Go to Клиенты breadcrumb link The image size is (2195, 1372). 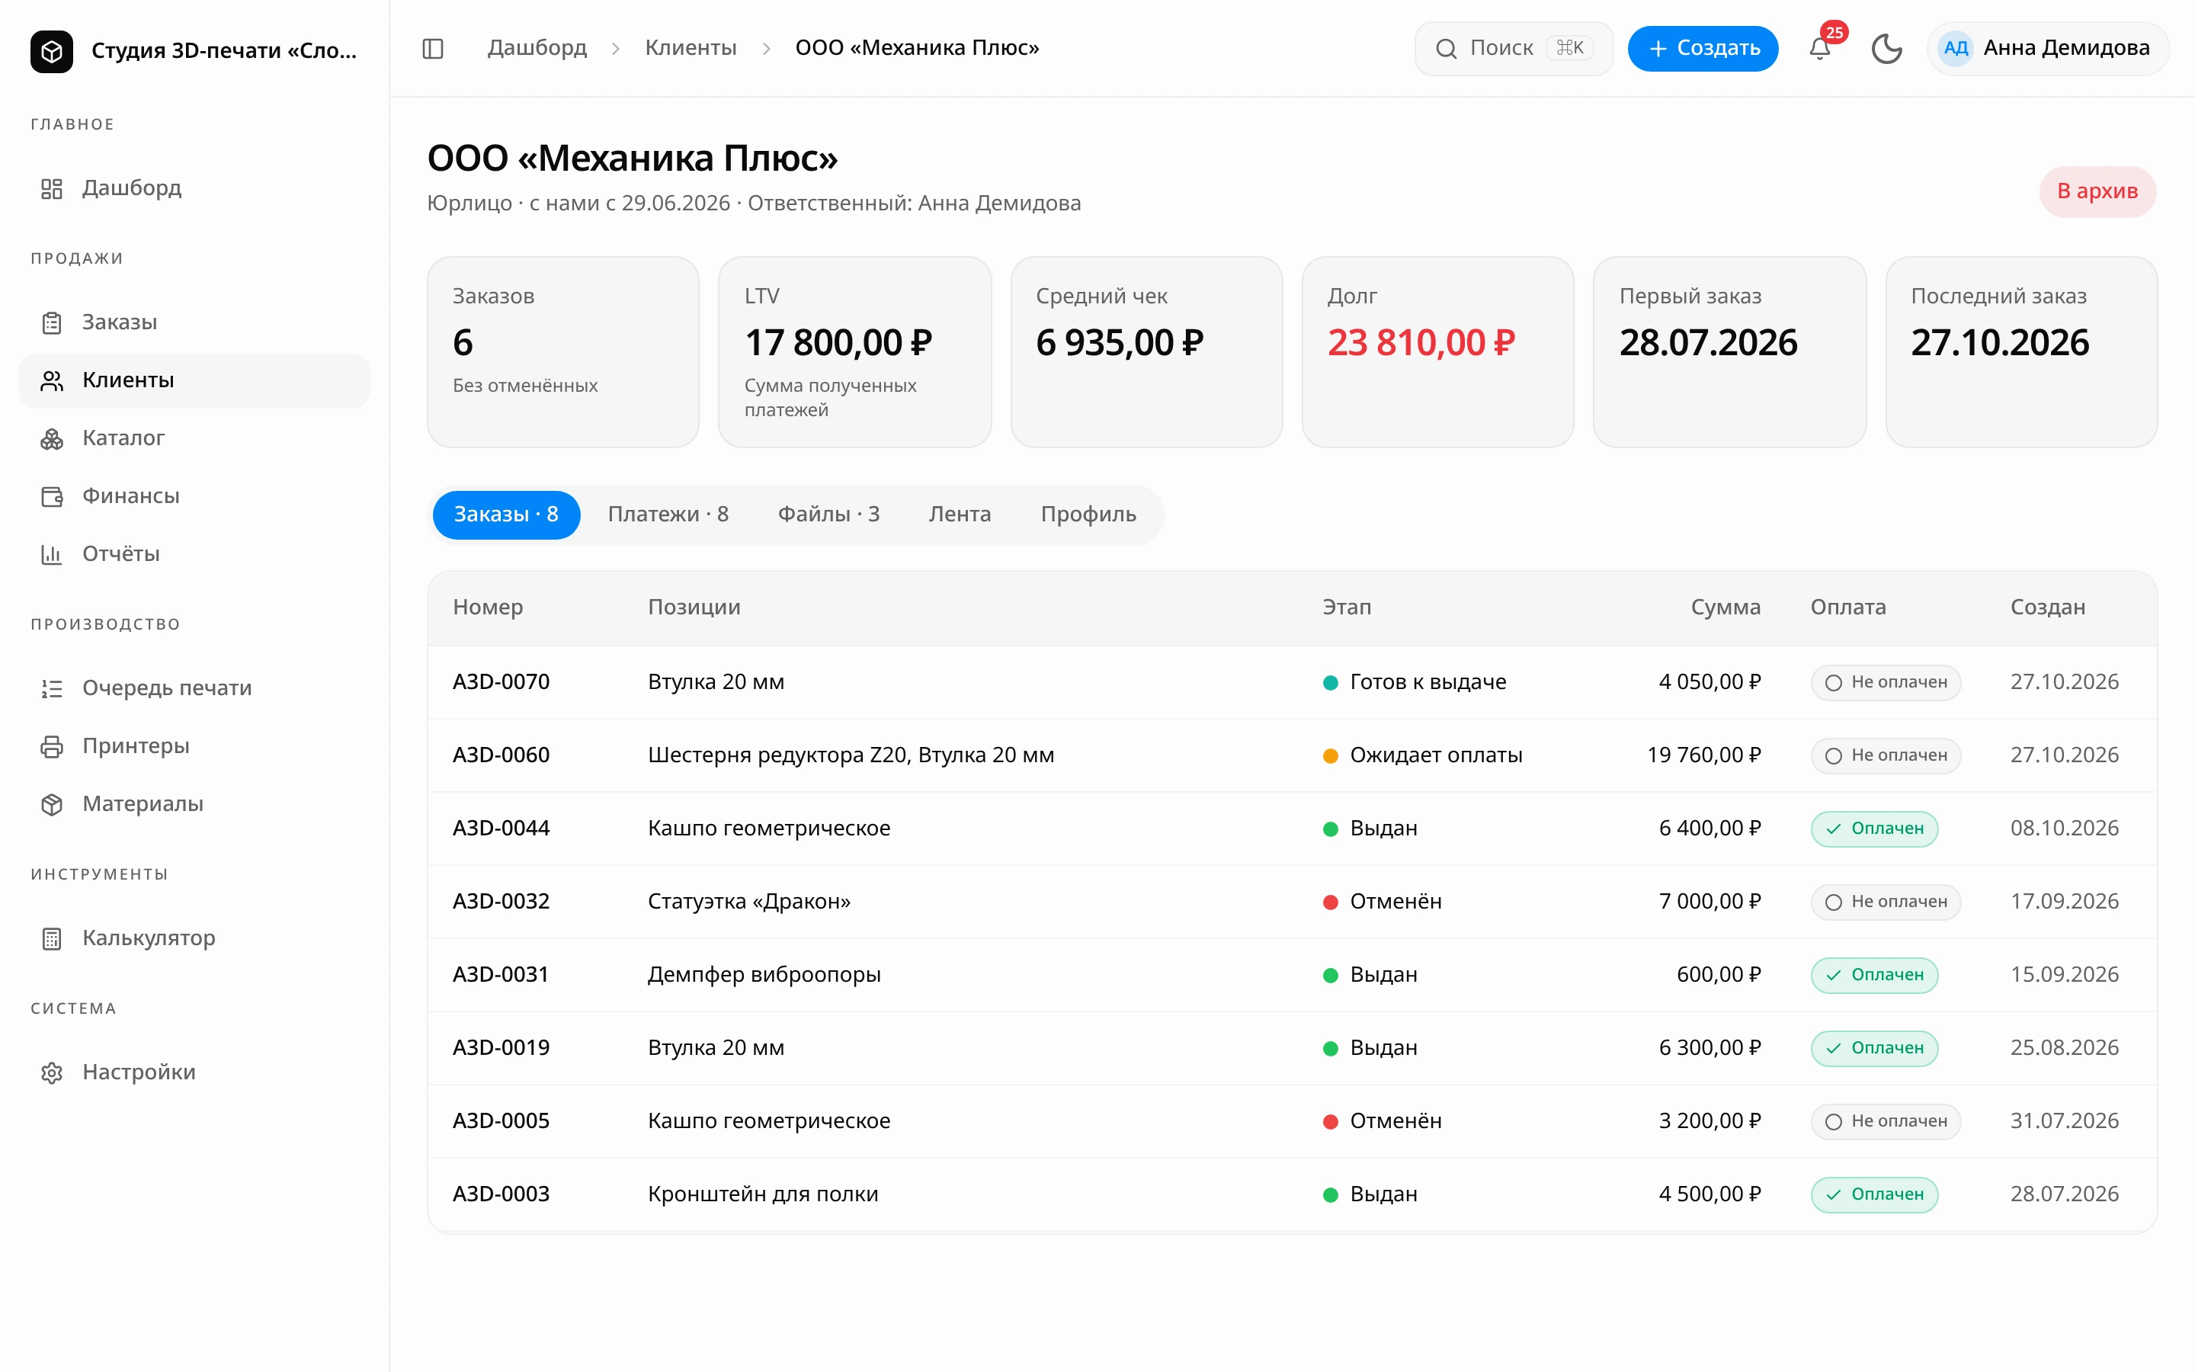pos(691,48)
